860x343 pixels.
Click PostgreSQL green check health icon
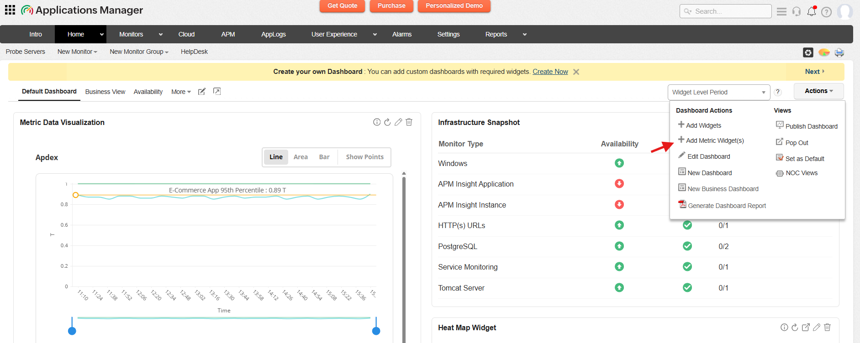(687, 246)
